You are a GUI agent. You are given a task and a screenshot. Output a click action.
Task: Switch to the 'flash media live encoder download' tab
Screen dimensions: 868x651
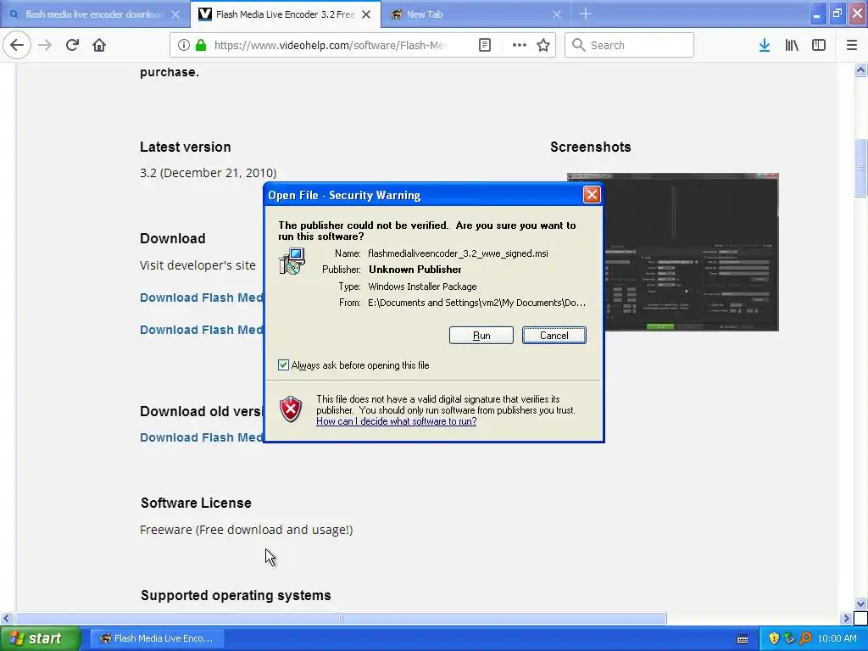(x=95, y=14)
